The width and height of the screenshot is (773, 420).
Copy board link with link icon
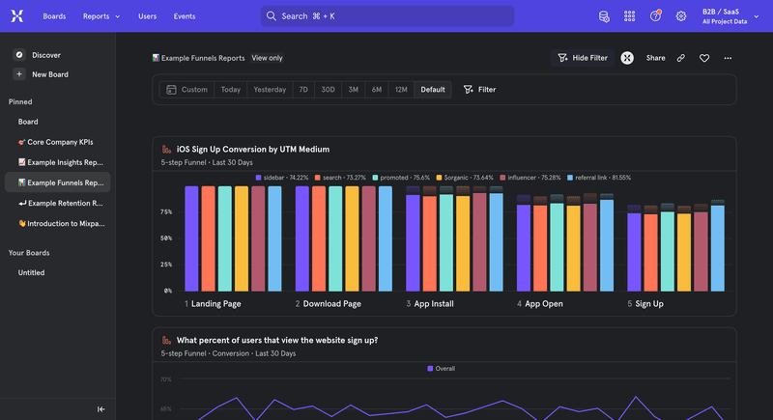coord(680,58)
